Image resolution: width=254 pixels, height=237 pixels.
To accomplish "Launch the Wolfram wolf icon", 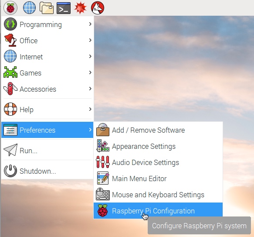I will click(x=98, y=8).
